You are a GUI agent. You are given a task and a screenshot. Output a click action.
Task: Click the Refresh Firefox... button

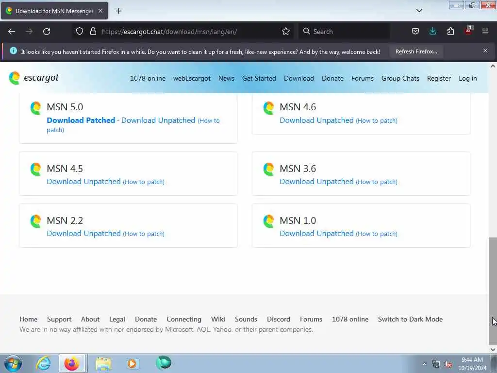[x=416, y=51]
